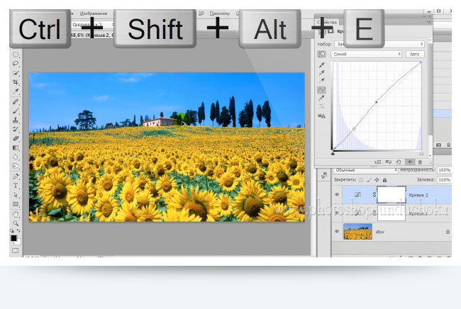Open the 3D menu
The image size is (461, 309).
tap(201, 13)
